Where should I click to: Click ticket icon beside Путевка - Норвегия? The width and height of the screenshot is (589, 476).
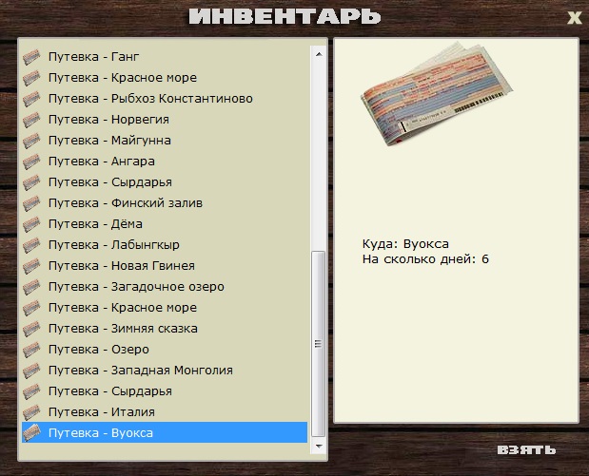click(31, 120)
